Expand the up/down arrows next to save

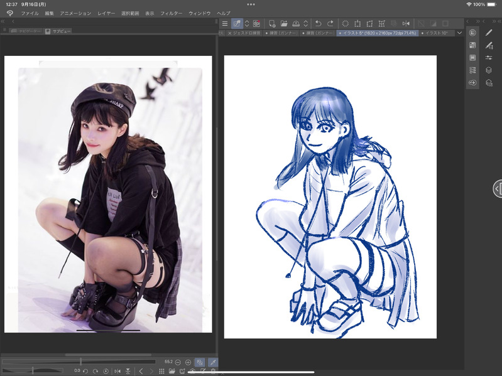pyautogui.click(x=306, y=24)
